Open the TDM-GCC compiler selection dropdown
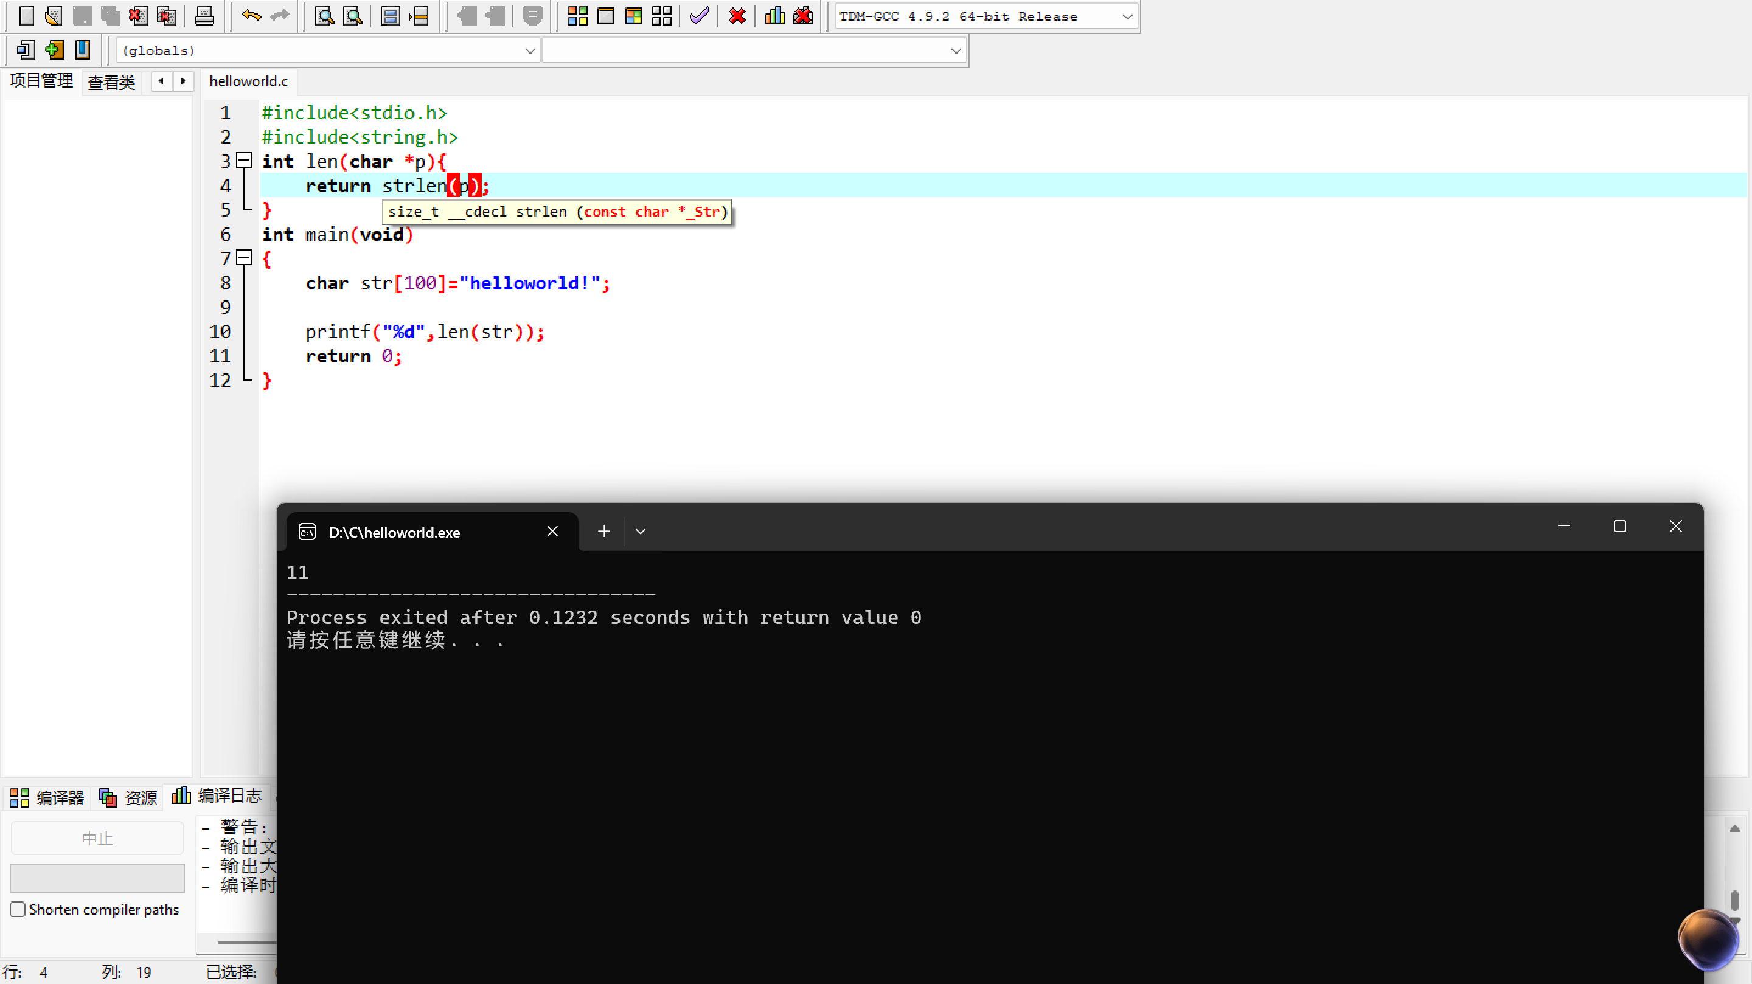1752x984 pixels. [x=1126, y=16]
